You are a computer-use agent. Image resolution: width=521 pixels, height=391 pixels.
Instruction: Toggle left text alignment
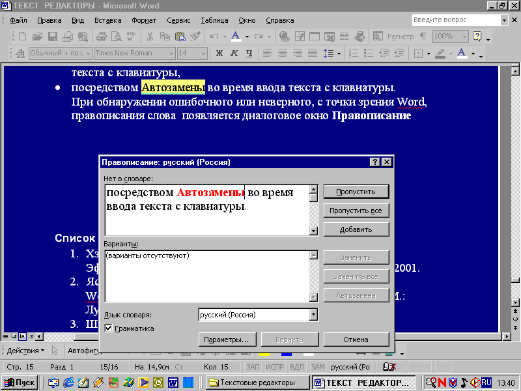[x=268, y=53]
